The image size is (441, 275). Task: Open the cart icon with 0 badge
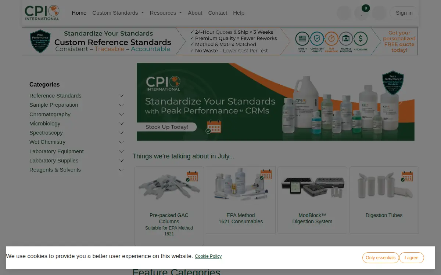pos(362,13)
